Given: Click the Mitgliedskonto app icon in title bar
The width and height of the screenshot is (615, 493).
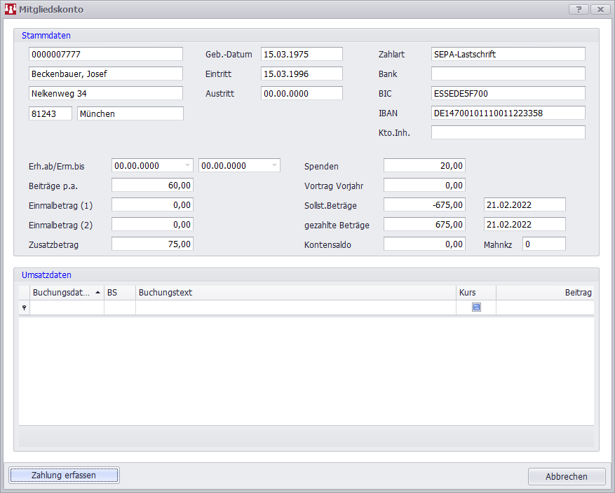Looking at the screenshot, I should point(11,10).
